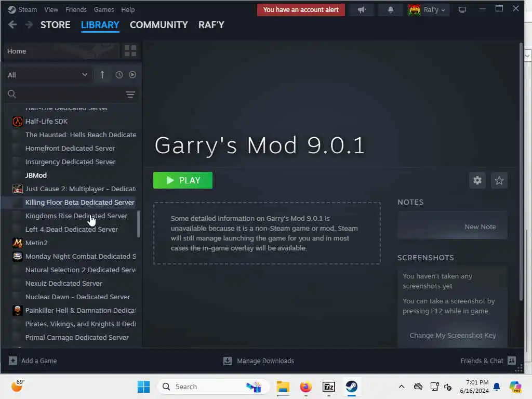Toggle the recent activity clock filter
532x399 pixels.
(x=119, y=75)
